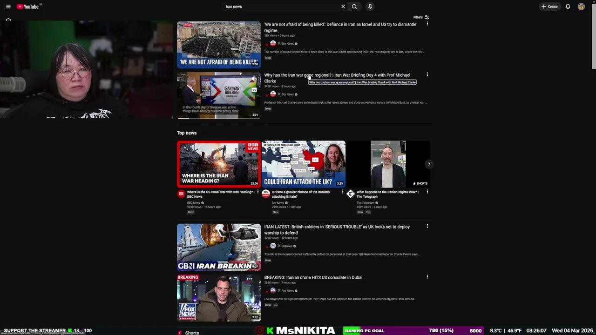This screenshot has width=596, height=335.
Task: Click the 'Top news' heading
Action: [x=187, y=133]
